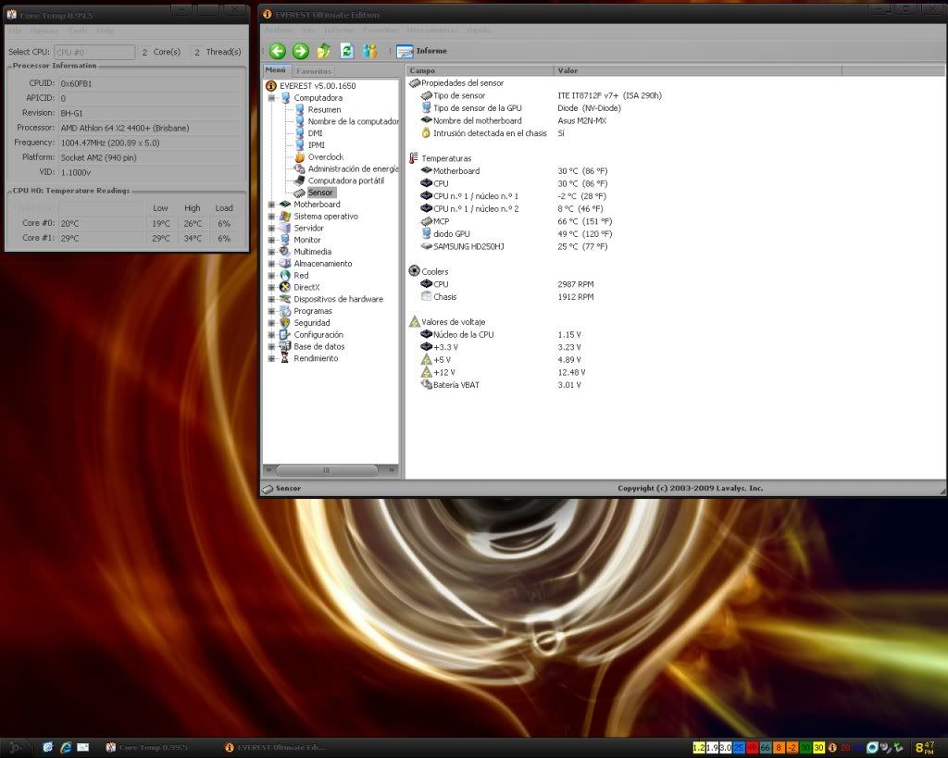Open the Informe report button
The image size is (948, 758).
(422, 51)
